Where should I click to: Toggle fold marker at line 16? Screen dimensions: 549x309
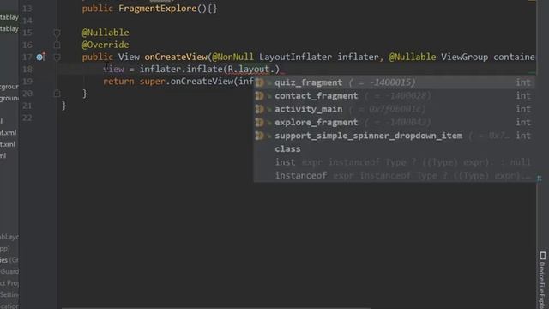(57, 45)
